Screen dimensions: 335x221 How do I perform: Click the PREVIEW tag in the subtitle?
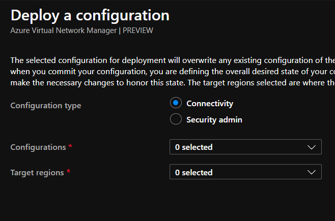point(138,30)
